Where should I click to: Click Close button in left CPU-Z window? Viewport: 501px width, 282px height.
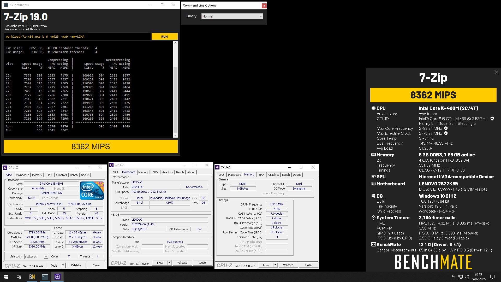tap(96, 265)
